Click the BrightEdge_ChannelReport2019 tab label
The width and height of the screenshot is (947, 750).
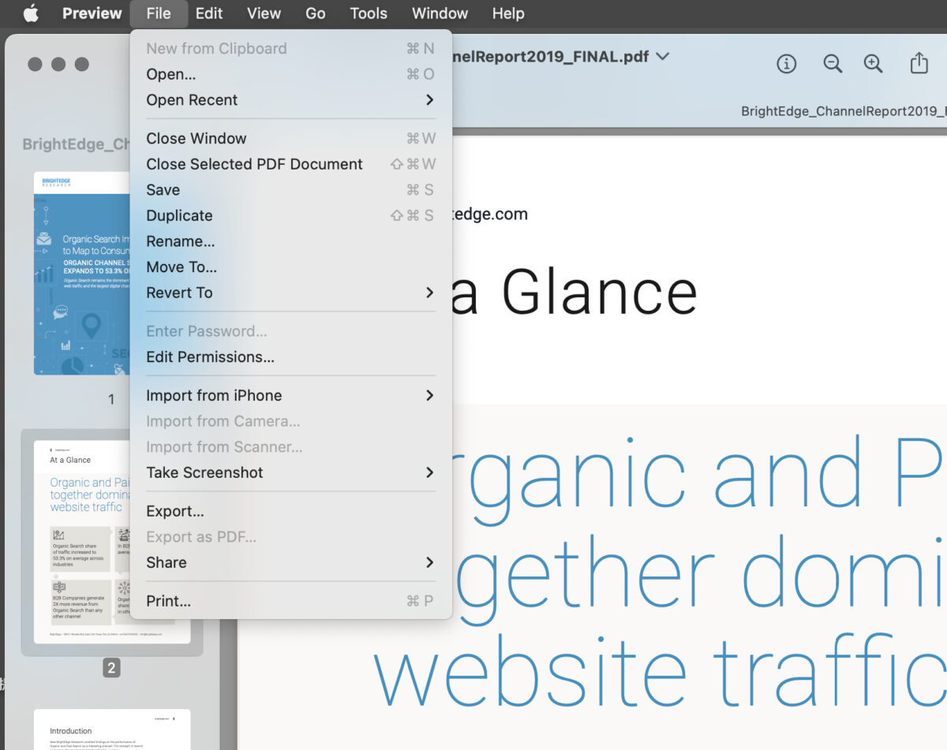843,111
